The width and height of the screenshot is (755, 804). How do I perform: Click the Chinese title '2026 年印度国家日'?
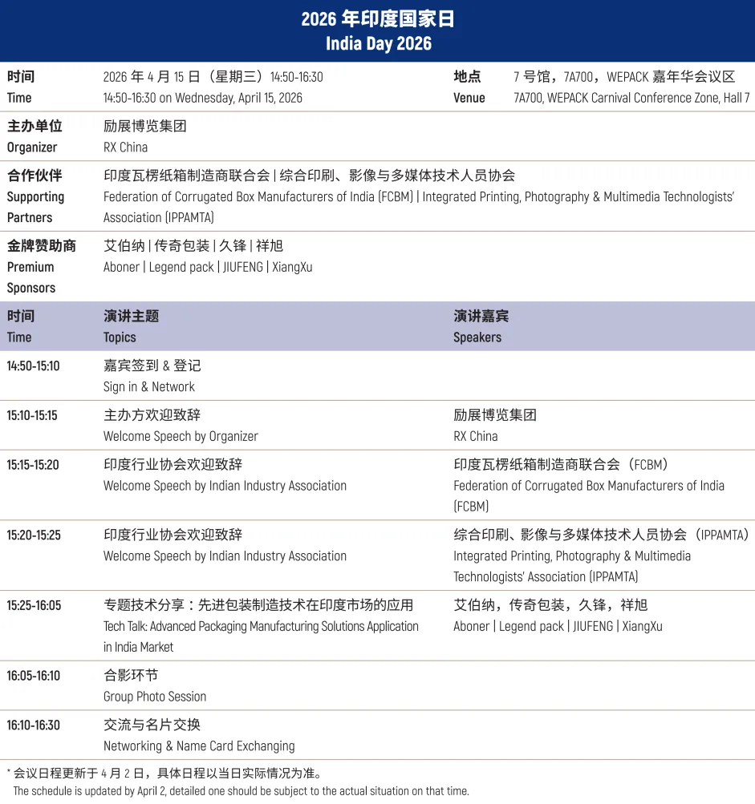(x=377, y=19)
